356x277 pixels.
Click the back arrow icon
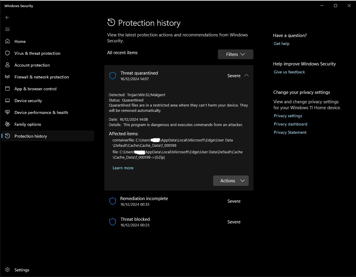click(7, 17)
